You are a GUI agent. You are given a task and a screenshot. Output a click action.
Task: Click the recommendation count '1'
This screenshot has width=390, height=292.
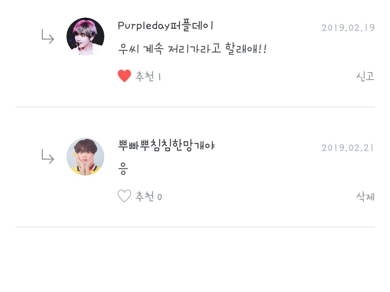point(160,77)
